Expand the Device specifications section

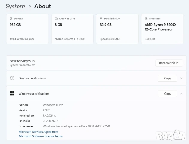tap(181, 78)
